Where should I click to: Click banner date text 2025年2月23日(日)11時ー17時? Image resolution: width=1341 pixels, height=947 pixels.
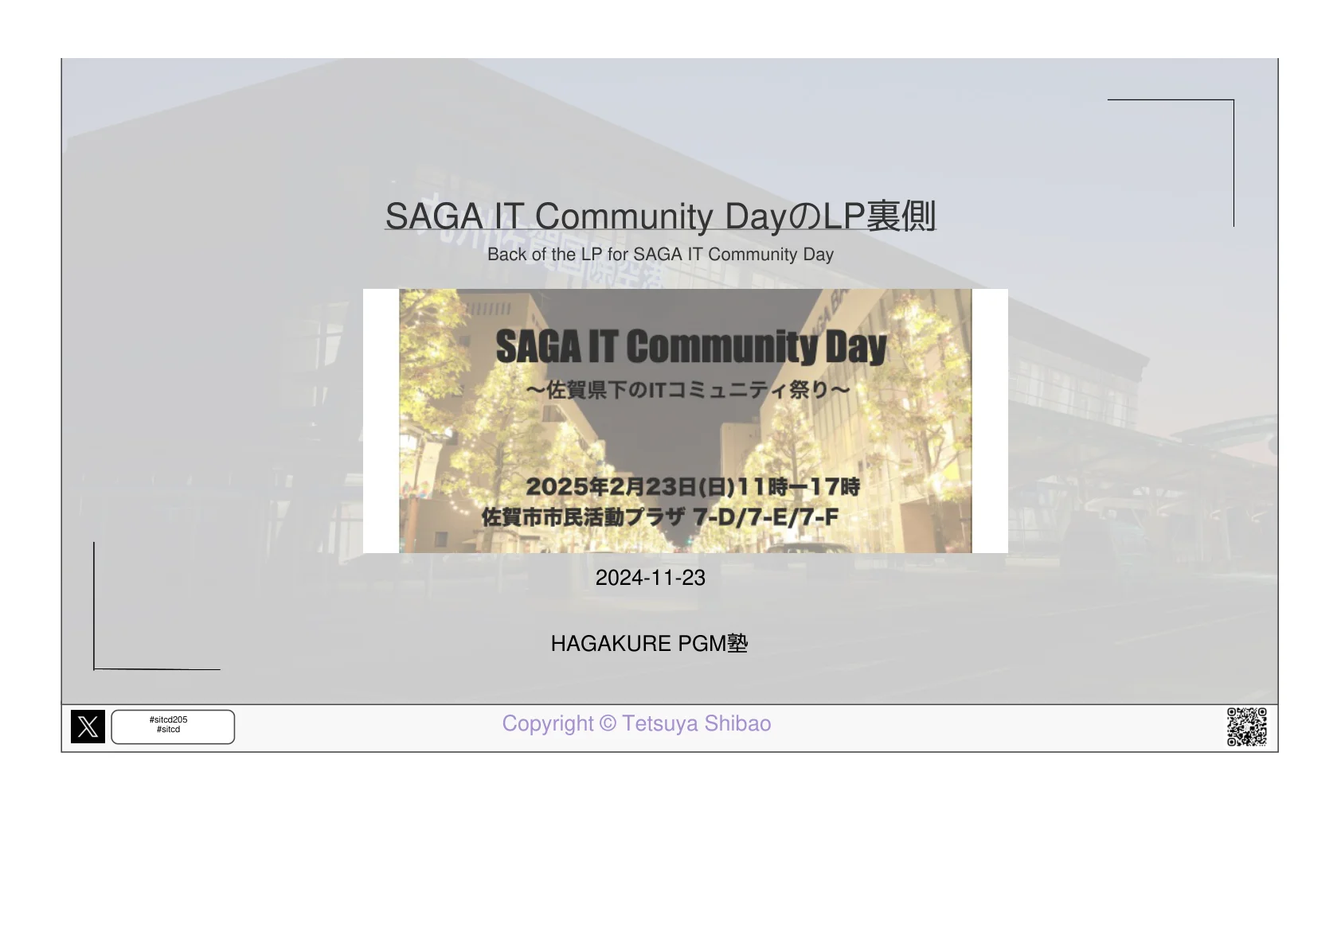coord(693,486)
